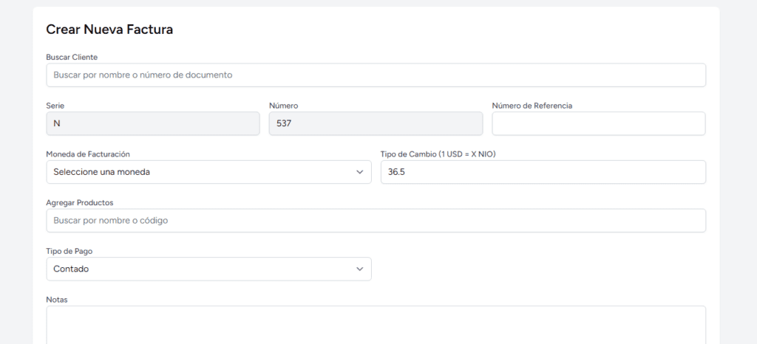Click the Notas label
This screenshot has width=757, height=344.
pyautogui.click(x=56, y=300)
